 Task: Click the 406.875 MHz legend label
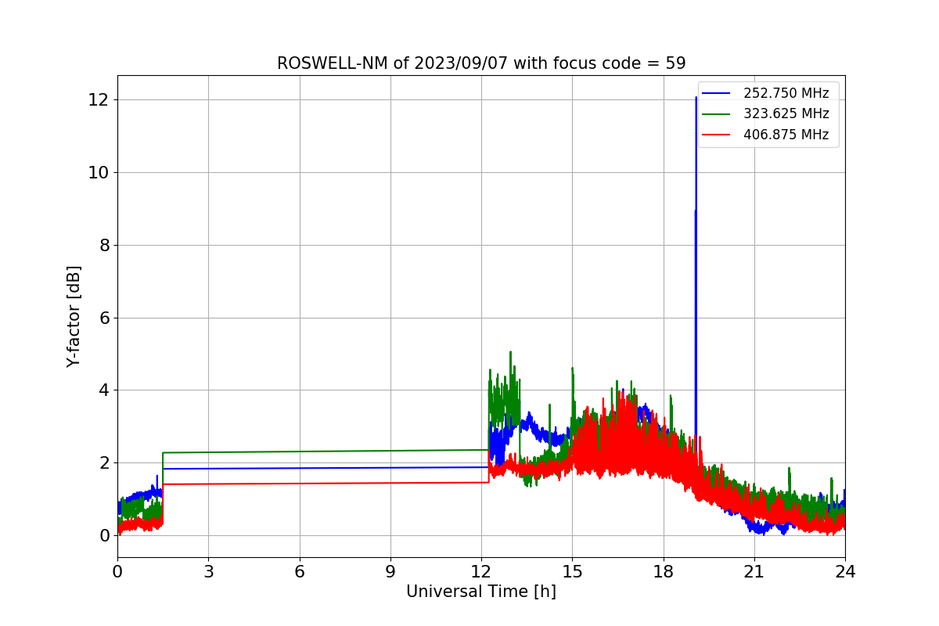point(786,135)
